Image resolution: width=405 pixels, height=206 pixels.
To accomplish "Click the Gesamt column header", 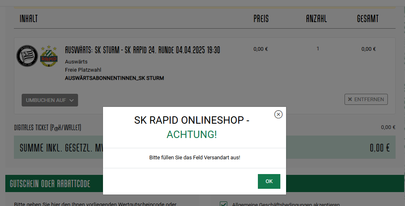I will tap(368, 18).
